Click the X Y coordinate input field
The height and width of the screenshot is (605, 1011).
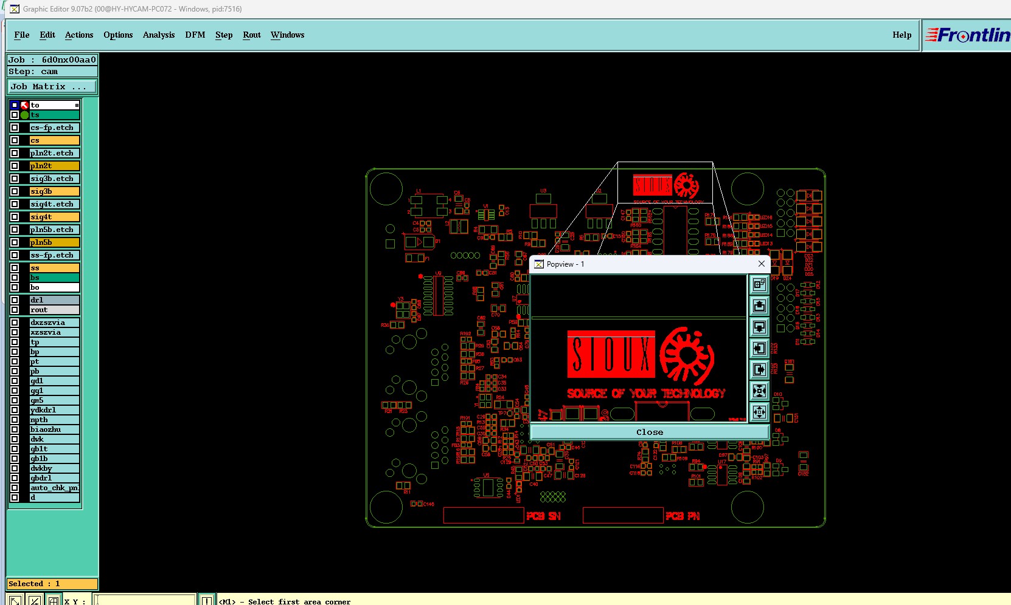[x=145, y=601]
